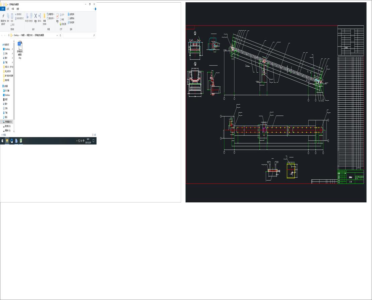Click the CAD conveyor drawing preview
The image size is (372, 300).
coord(276,102)
